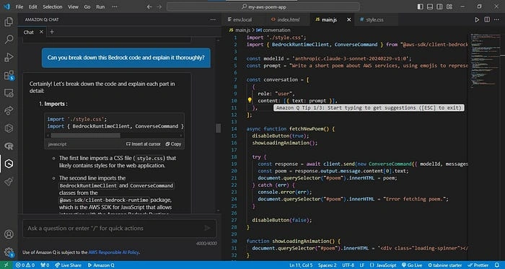The width and height of the screenshot is (505, 269).
Task: Toggle the bottom panel layout icon
Action: (x=430, y=6)
